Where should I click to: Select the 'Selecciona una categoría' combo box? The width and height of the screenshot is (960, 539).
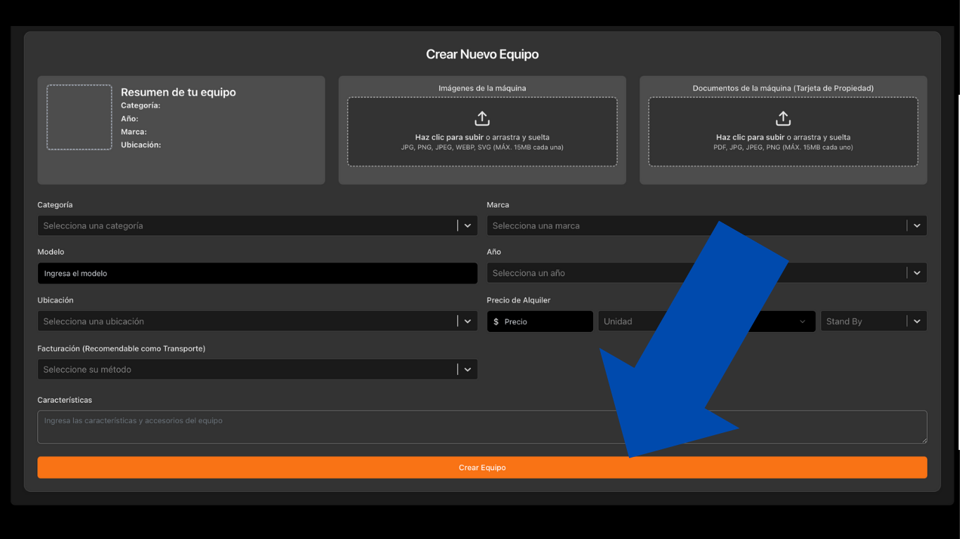[246, 225]
